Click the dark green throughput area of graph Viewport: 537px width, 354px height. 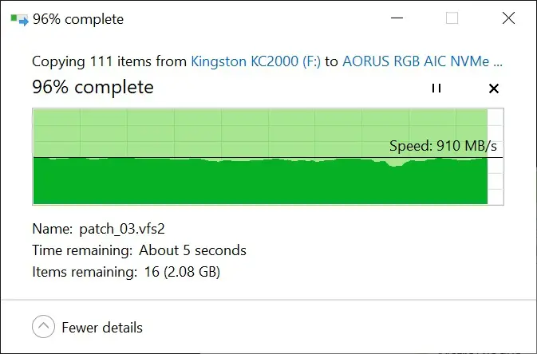[x=260, y=183]
